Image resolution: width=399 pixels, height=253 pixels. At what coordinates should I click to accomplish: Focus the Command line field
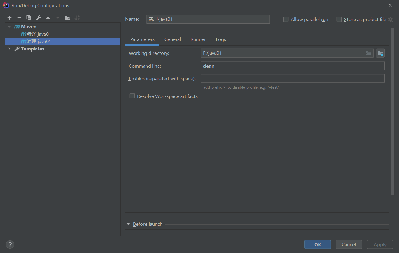[x=293, y=66]
